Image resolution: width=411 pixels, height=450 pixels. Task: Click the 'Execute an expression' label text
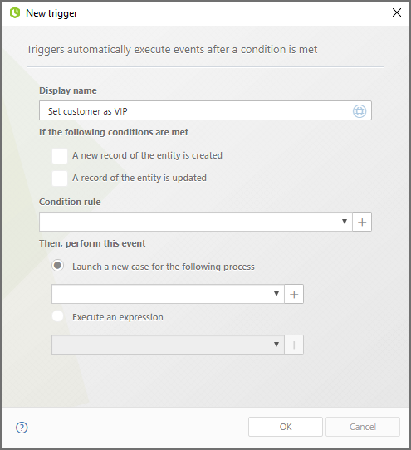pyautogui.click(x=118, y=317)
